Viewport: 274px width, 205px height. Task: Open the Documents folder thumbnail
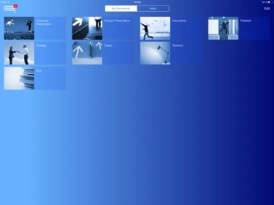(x=155, y=28)
